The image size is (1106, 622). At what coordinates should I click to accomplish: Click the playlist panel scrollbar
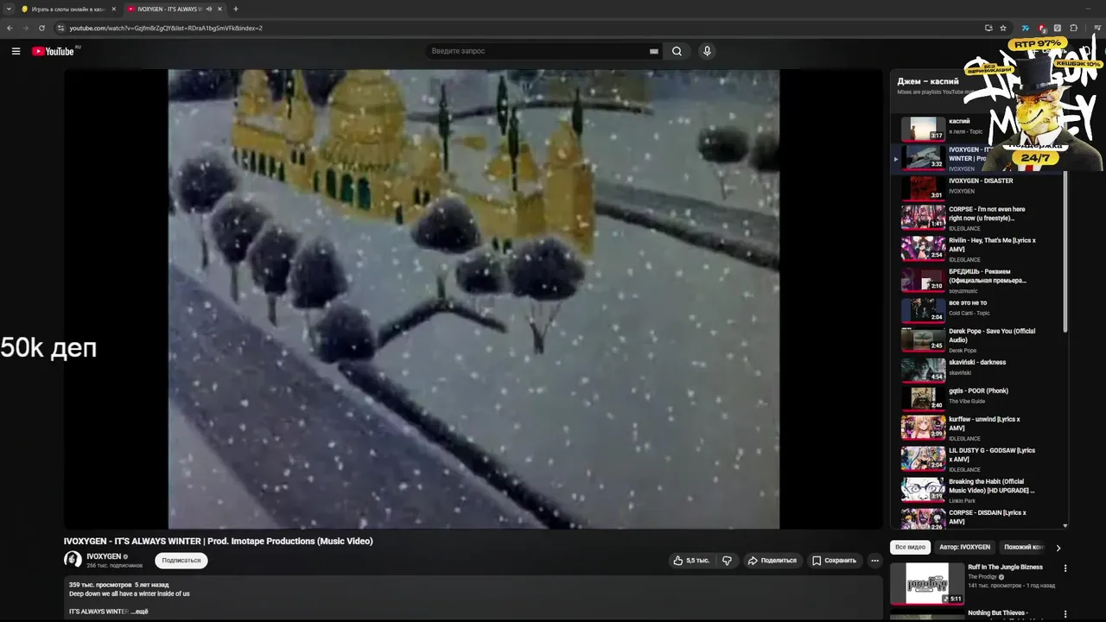pos(1065,251)
